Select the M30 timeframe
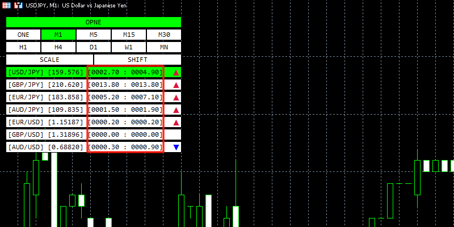The width and height of the screenshot is (454, 227). pos(163,35)
